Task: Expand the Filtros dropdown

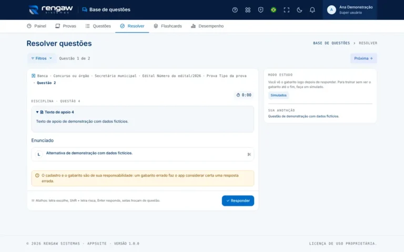Action: click(42, 58)
